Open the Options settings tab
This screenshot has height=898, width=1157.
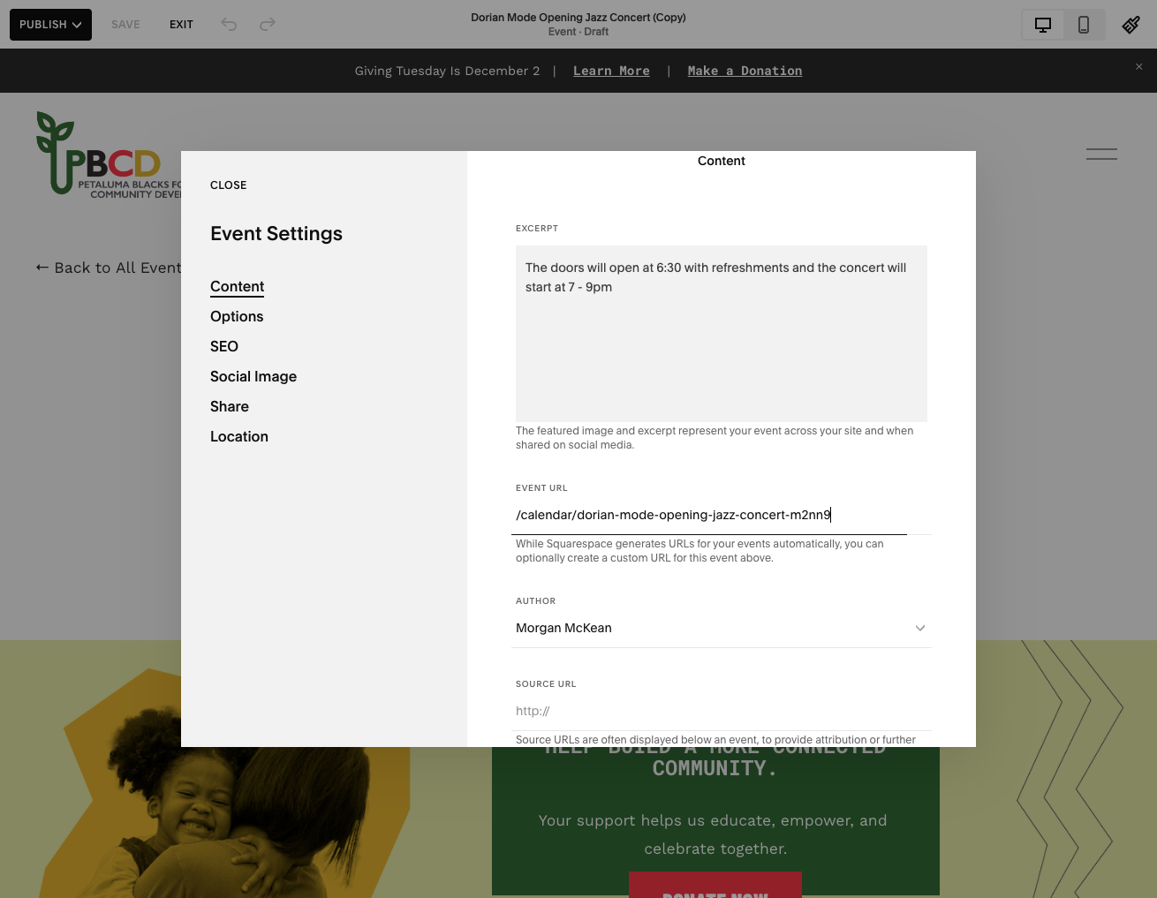pyautogui.click(x=237, y=316)
